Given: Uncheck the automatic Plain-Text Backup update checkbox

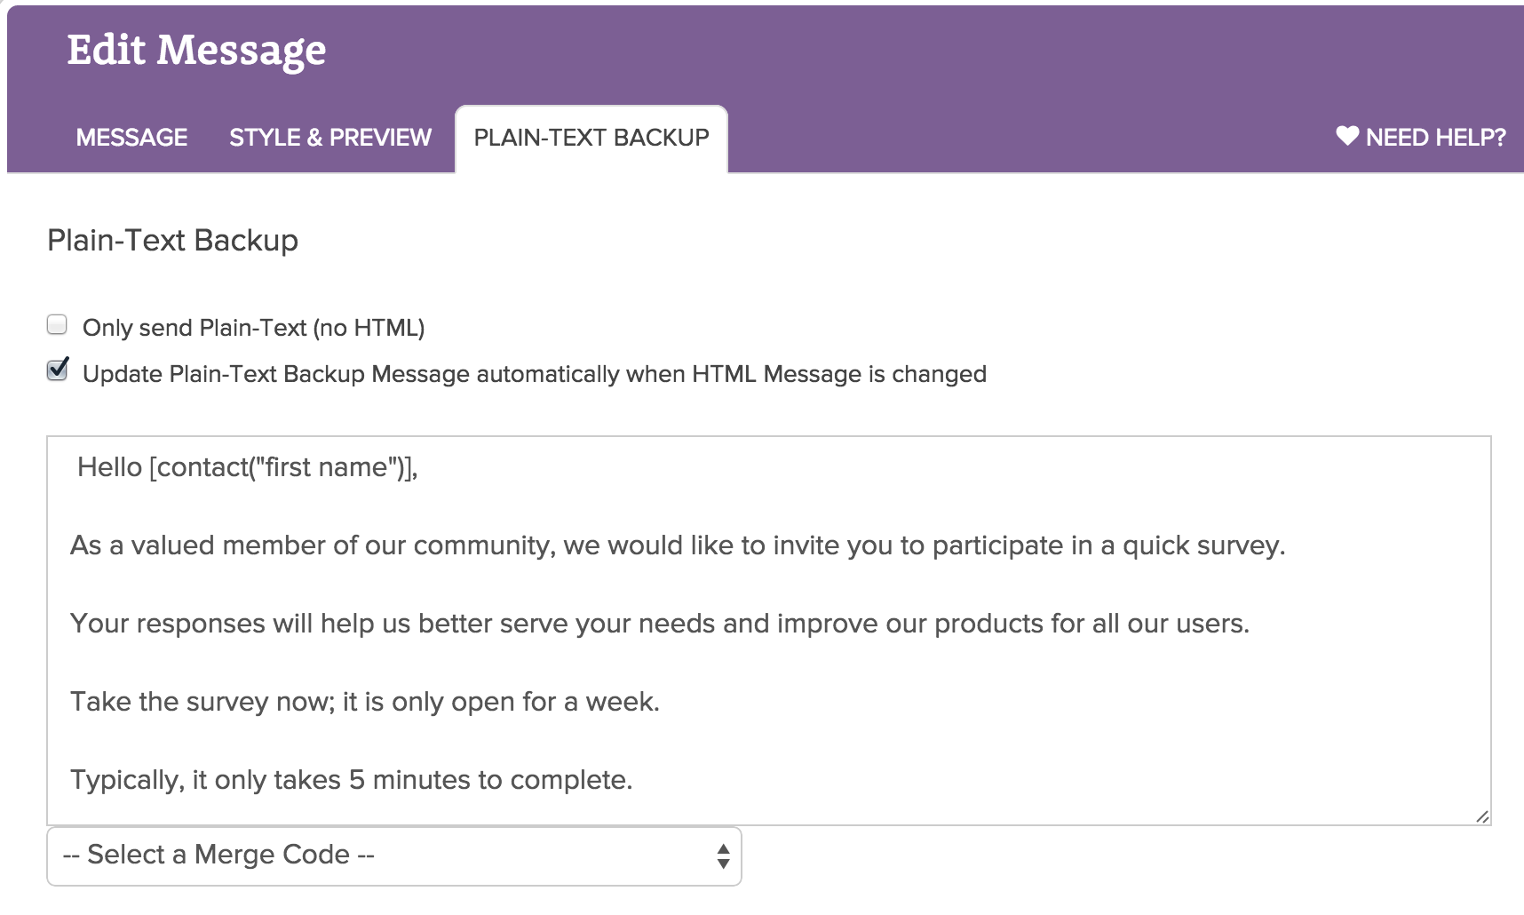Looking at the screenshot, I should (58, 370).
